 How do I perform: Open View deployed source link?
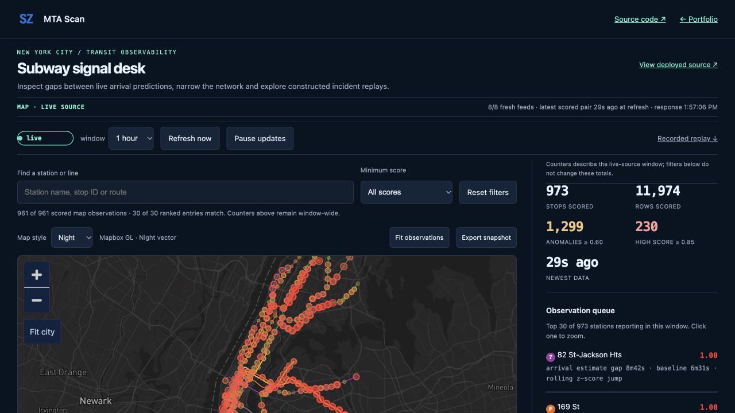coord(678,65)
